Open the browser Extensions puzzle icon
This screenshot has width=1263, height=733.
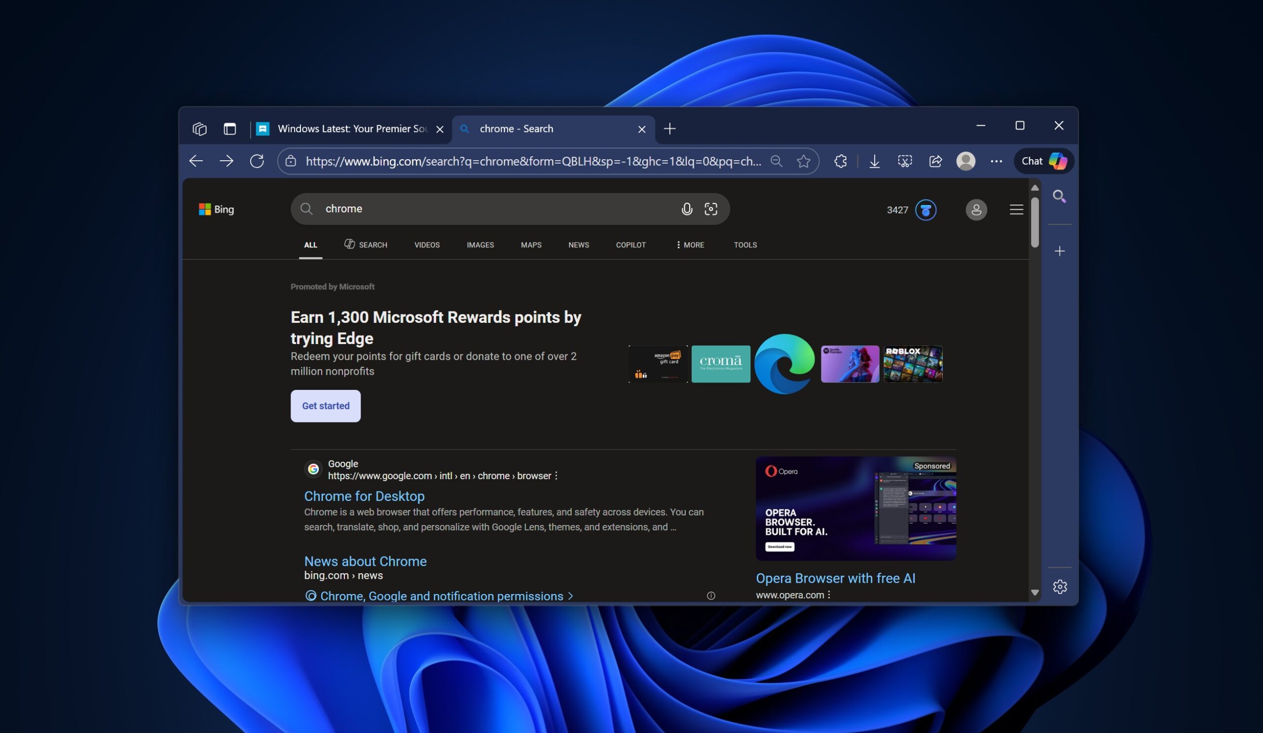[840, 161]
